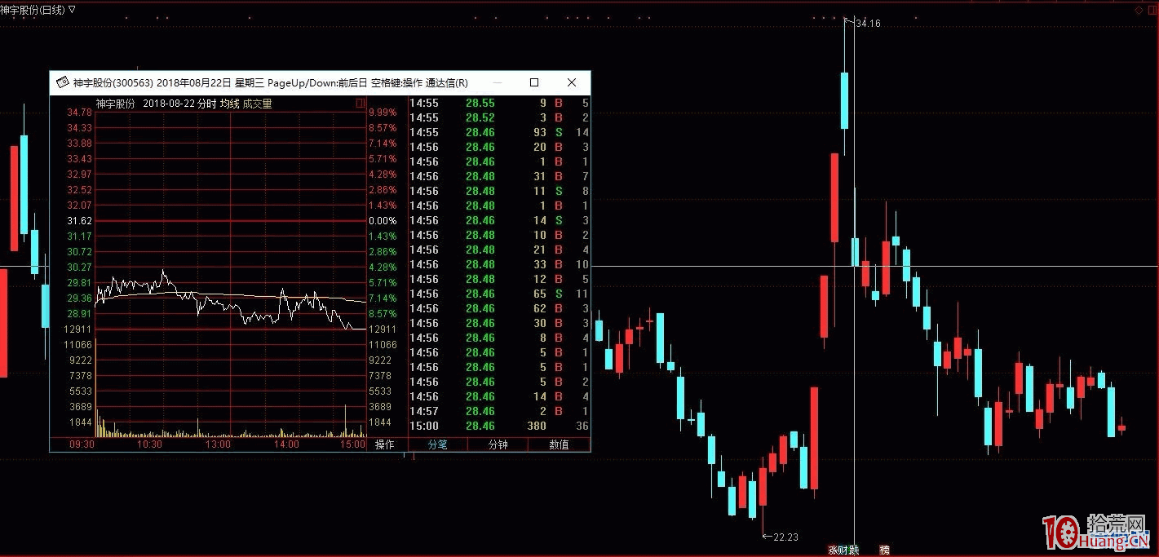Close the 神宇股份(300563) popup window

pyautogui.click(x=572, y=82)
